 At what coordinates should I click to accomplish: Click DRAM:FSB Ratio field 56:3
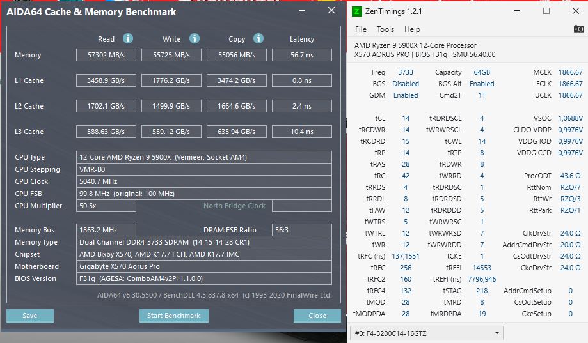302,230
